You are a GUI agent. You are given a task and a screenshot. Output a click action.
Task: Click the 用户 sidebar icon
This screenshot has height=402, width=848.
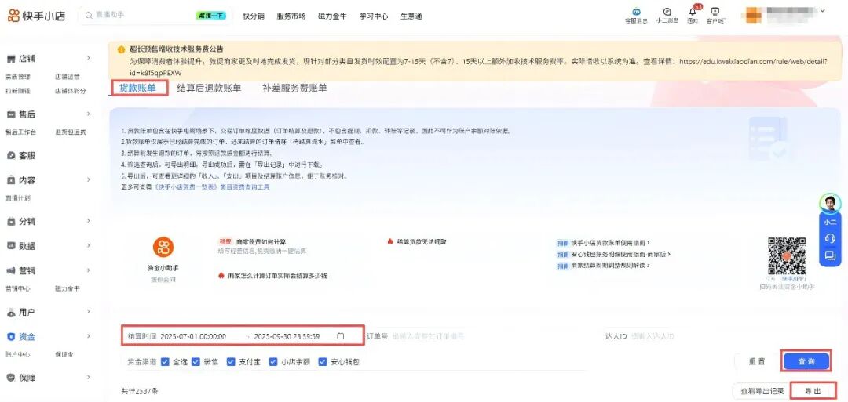tap(10, 312)
